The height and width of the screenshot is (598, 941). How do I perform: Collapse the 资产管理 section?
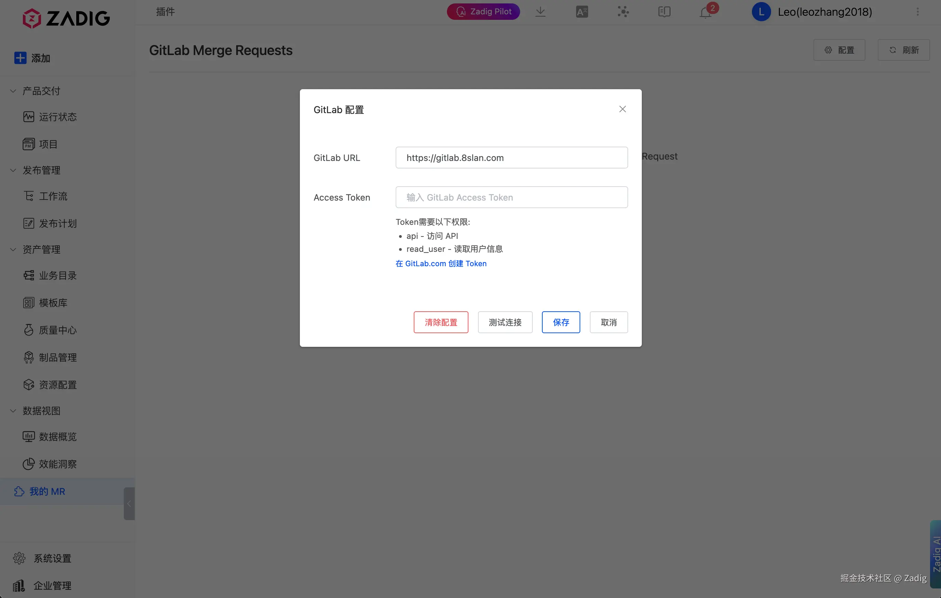(13, 249)
